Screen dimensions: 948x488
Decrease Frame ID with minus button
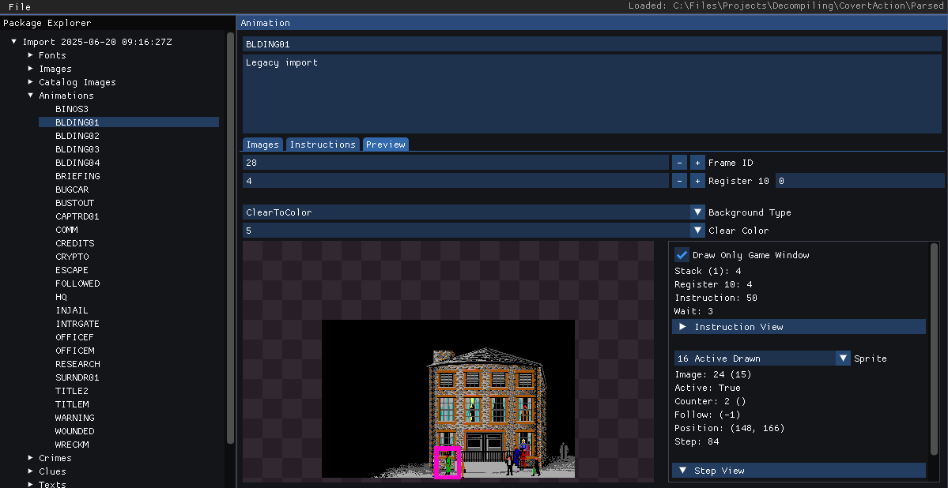[x=679, y=163]
